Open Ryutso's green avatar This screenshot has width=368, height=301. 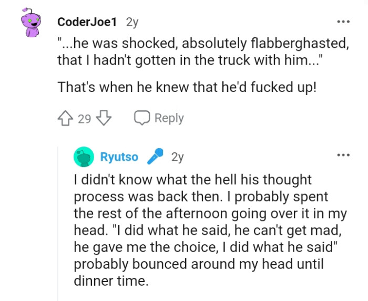click(x=84, y=157)
